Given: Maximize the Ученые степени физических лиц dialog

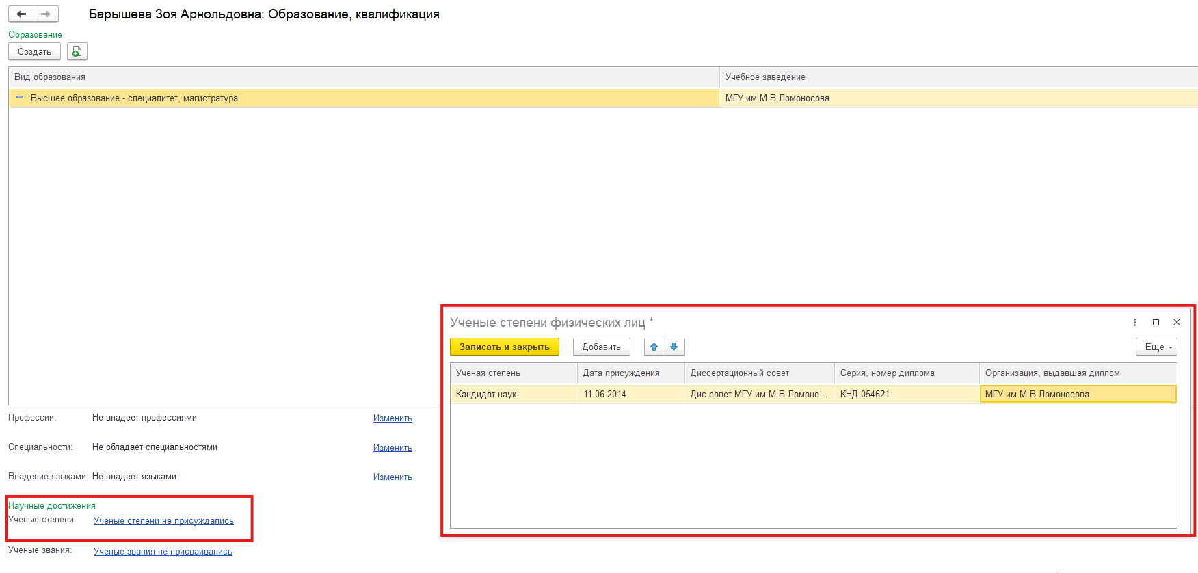Looking at the screenshot, I should pos(1156,323).
